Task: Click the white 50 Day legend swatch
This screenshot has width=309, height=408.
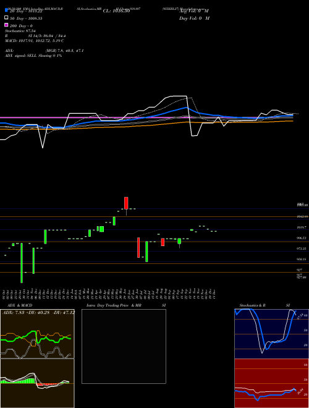Action: (7, 18)
